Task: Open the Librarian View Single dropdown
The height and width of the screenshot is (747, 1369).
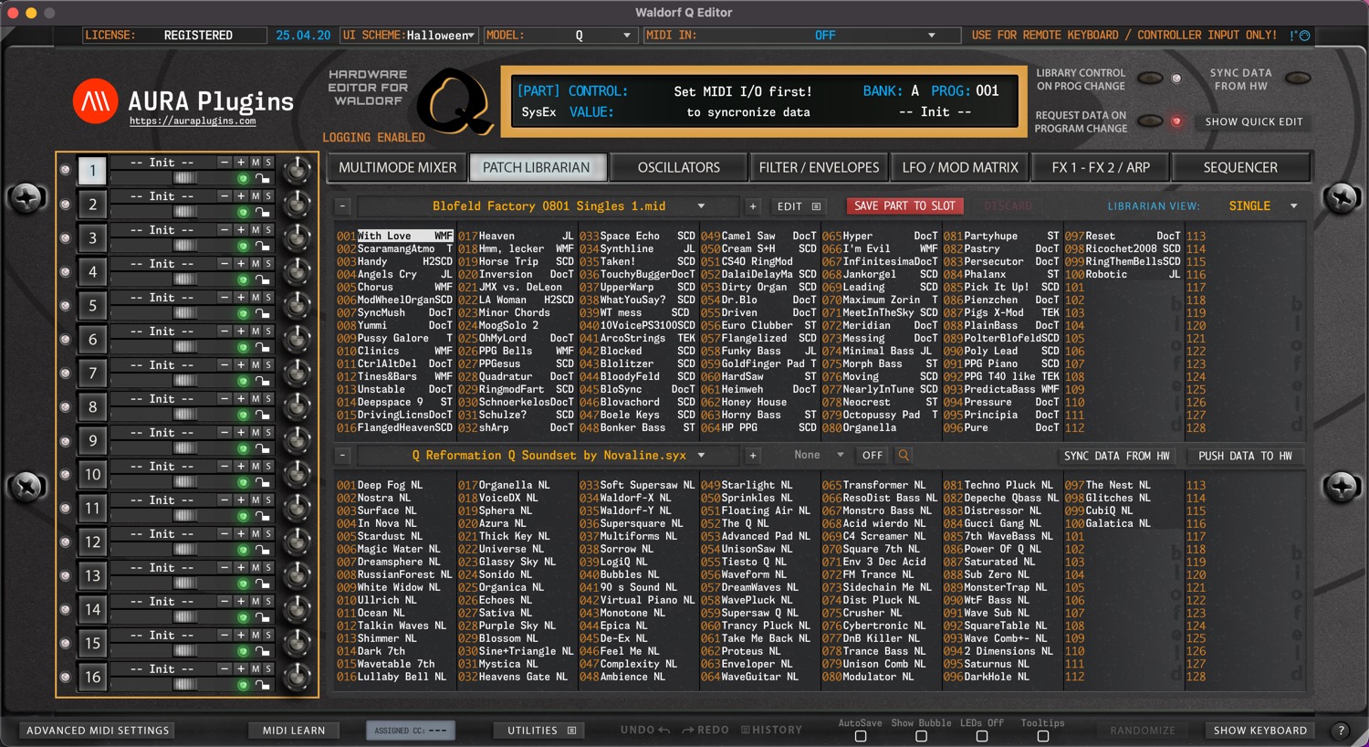Action: pyautogui.click(x=1264, y=206)
